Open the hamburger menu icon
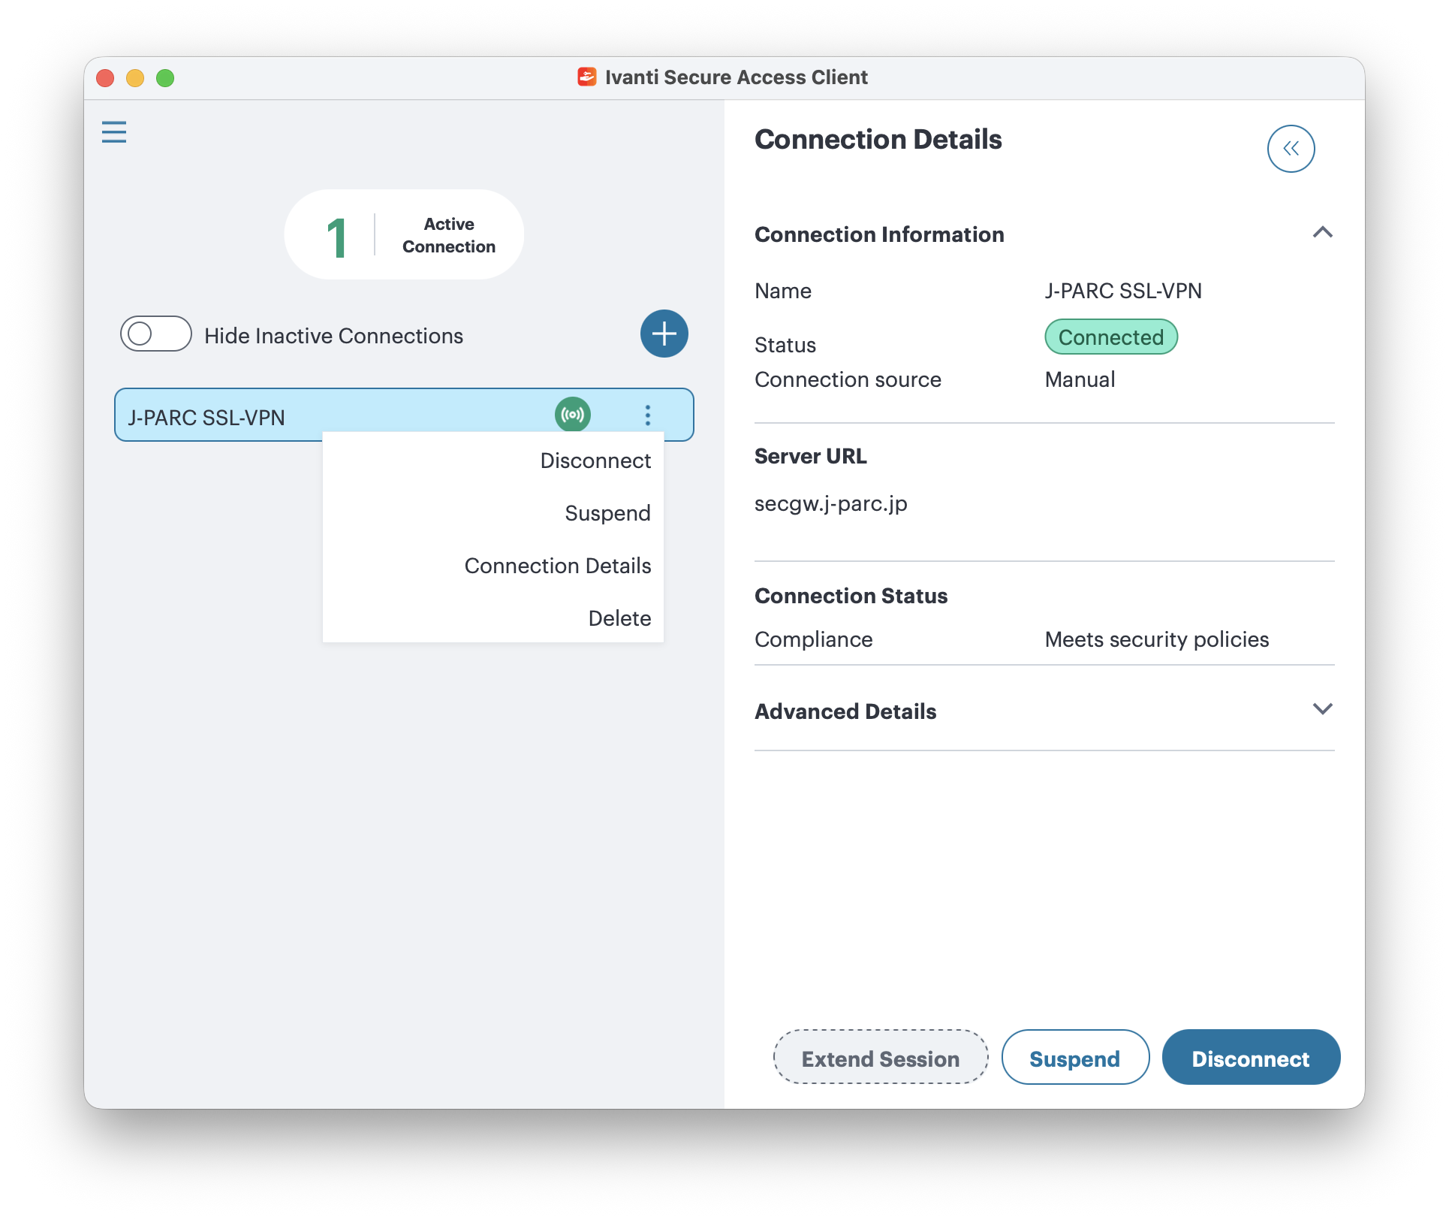The height and width of the screenshot is (1220, 1449). (x=114, y=132)
